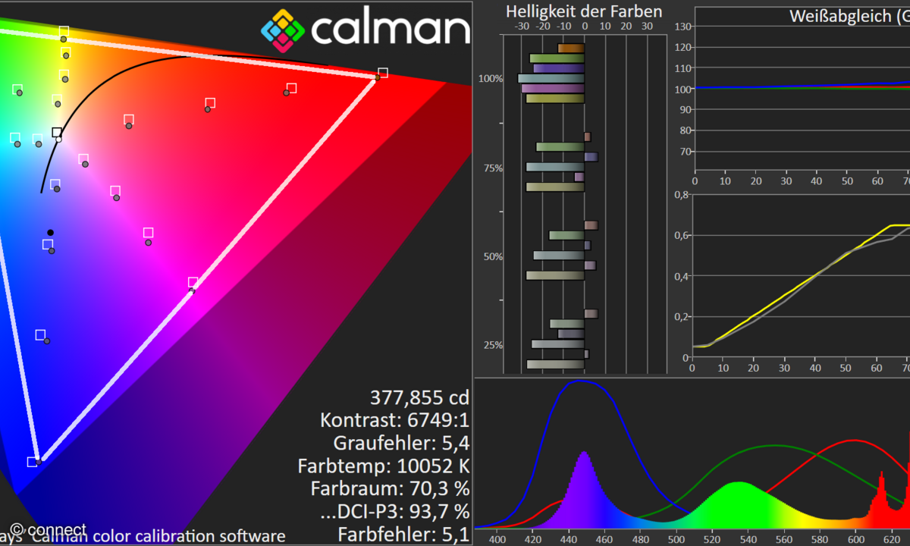Click the 120 label on white balance axis

pos(682,47)
